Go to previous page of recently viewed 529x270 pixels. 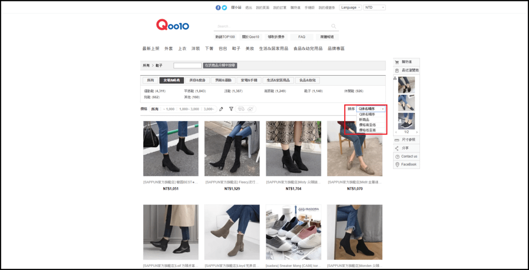[x=396, y=132]
